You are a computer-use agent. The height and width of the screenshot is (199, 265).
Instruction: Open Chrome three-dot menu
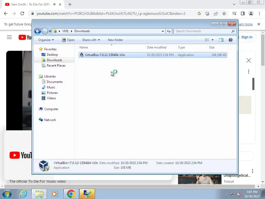tap(259, 13)
